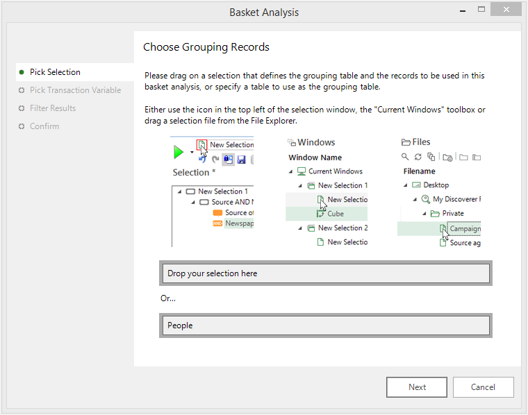
Task: Collapse the Current Windows node
Action: pyautogui.click(x=290, y=172)
